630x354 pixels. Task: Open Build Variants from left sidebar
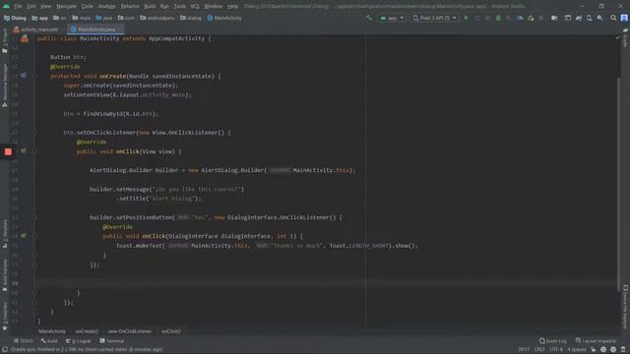5,275
